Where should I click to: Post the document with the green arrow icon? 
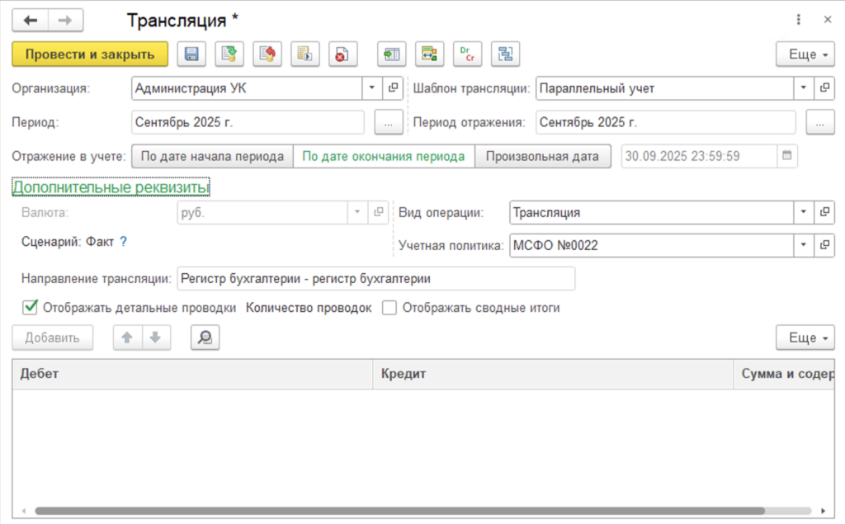point(229,54)
